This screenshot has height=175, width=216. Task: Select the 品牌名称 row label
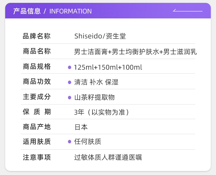(37, 37)
